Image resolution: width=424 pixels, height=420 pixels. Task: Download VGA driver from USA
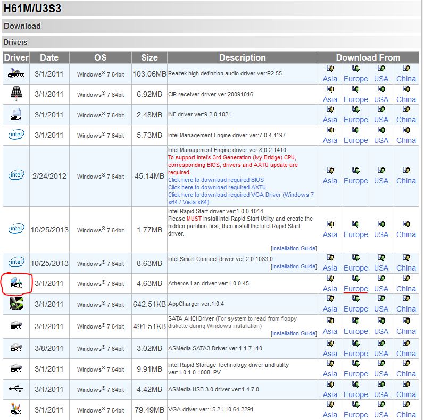click(x=381, y=415)
